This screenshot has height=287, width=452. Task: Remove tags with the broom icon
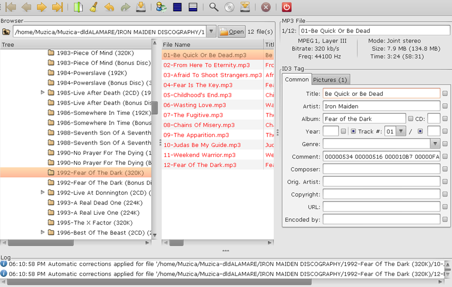pyautogui.click(x=94, y=7)
